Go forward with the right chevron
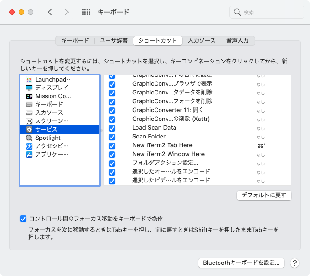 [x=67, y=12]
